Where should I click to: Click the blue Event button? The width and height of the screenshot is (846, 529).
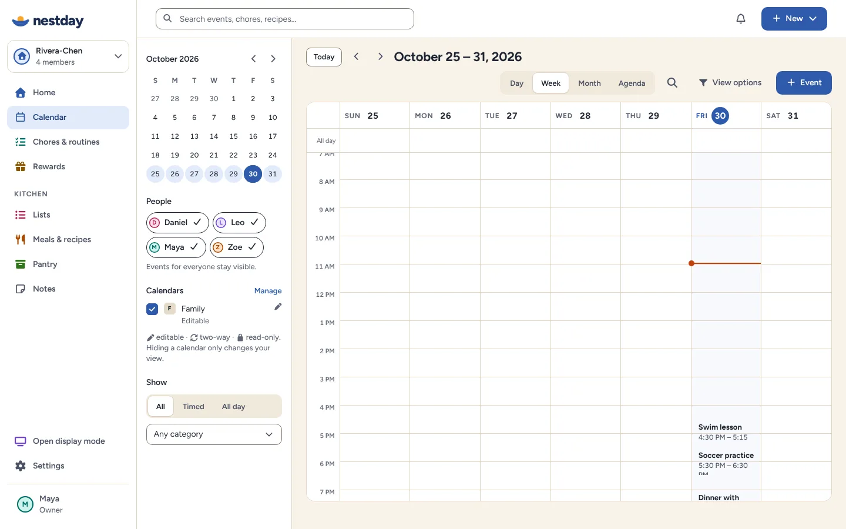[804, 83]
